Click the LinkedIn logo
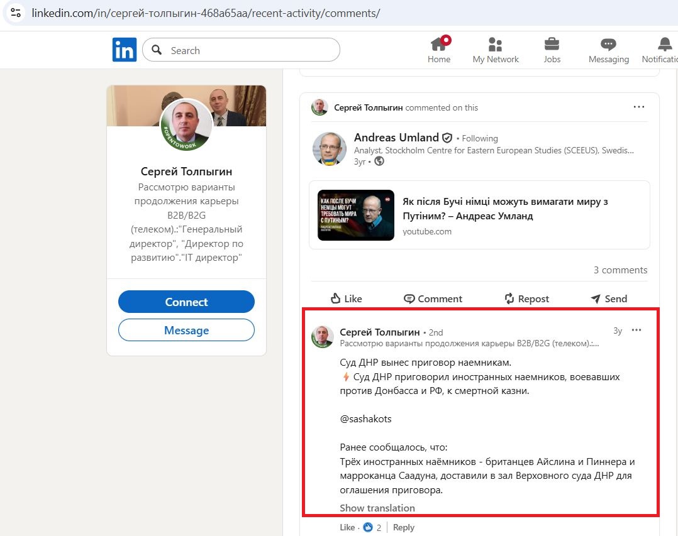This screenshot has height=536, width=678. click(x=124, y=49)
